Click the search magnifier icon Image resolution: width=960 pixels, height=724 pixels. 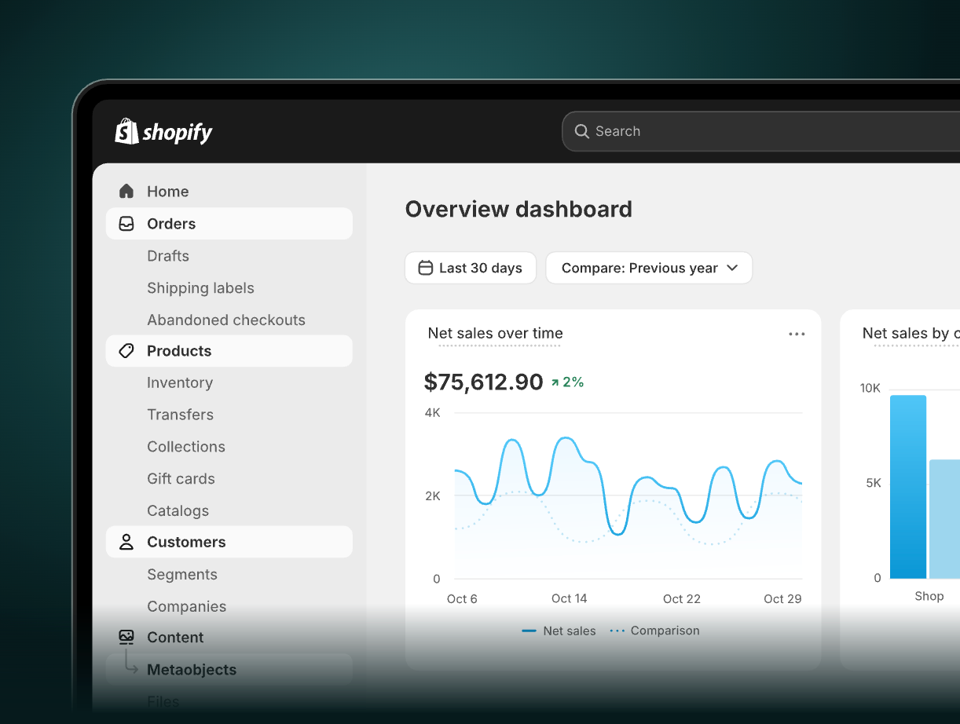point(581,131)
